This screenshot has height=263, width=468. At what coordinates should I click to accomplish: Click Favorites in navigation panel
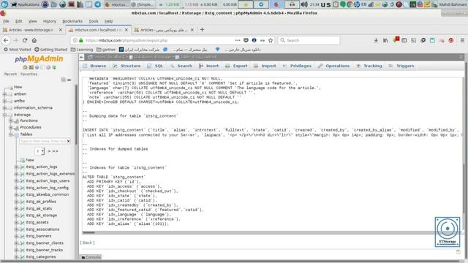point(29,75)
